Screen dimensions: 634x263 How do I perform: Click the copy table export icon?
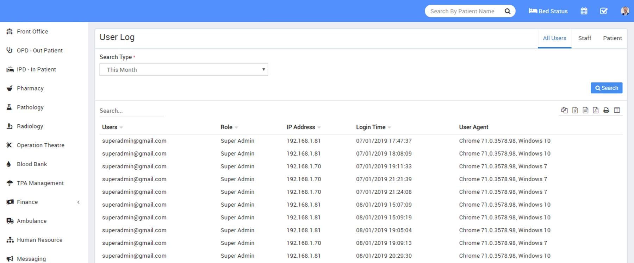[564, 110]
